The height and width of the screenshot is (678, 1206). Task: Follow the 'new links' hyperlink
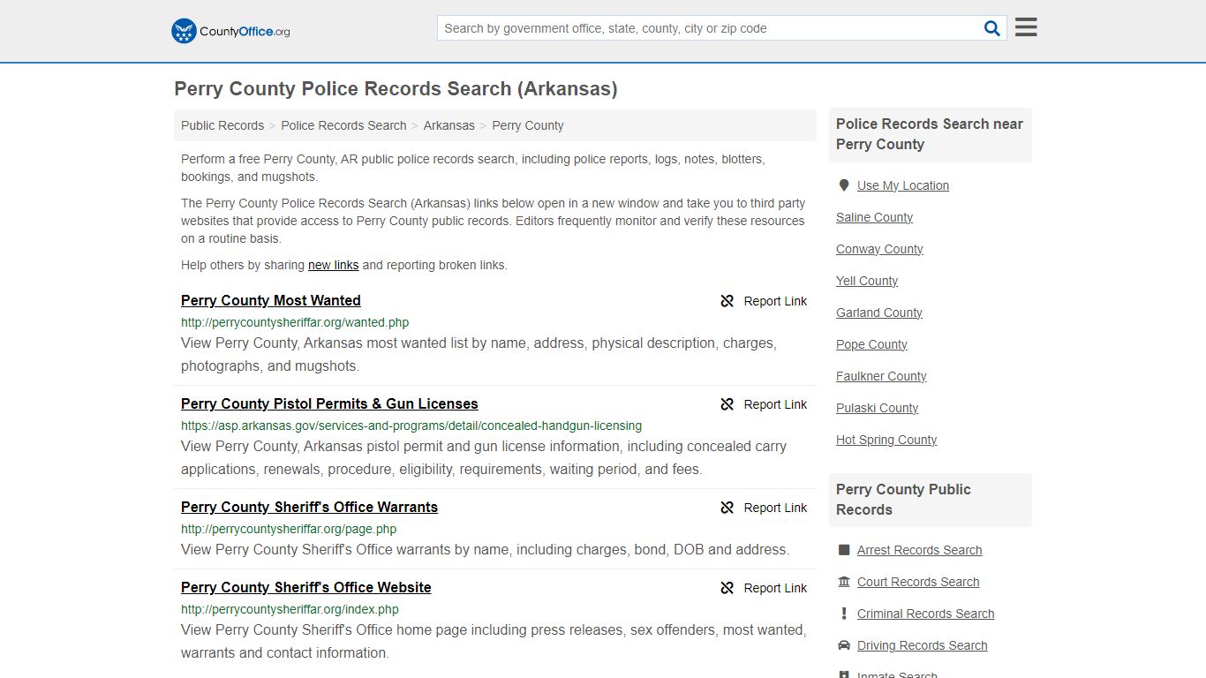coord(333,265)
